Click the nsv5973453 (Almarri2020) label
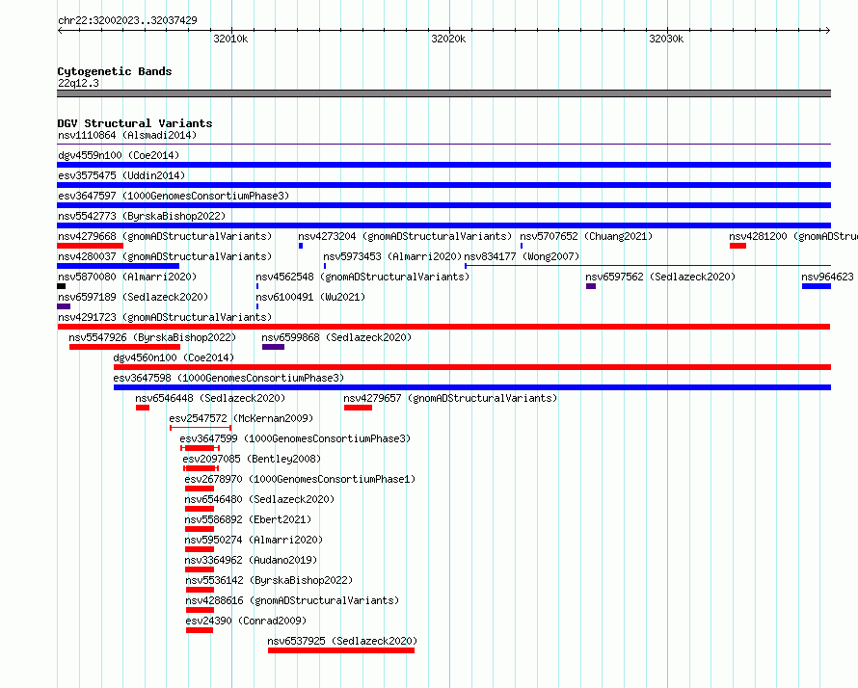The width and height of the screenshot is (858, 688). [392, 256]
